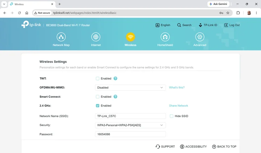Enable the Smart Connect checkbox
261x153 pixels.
click(x=98, y=97)
